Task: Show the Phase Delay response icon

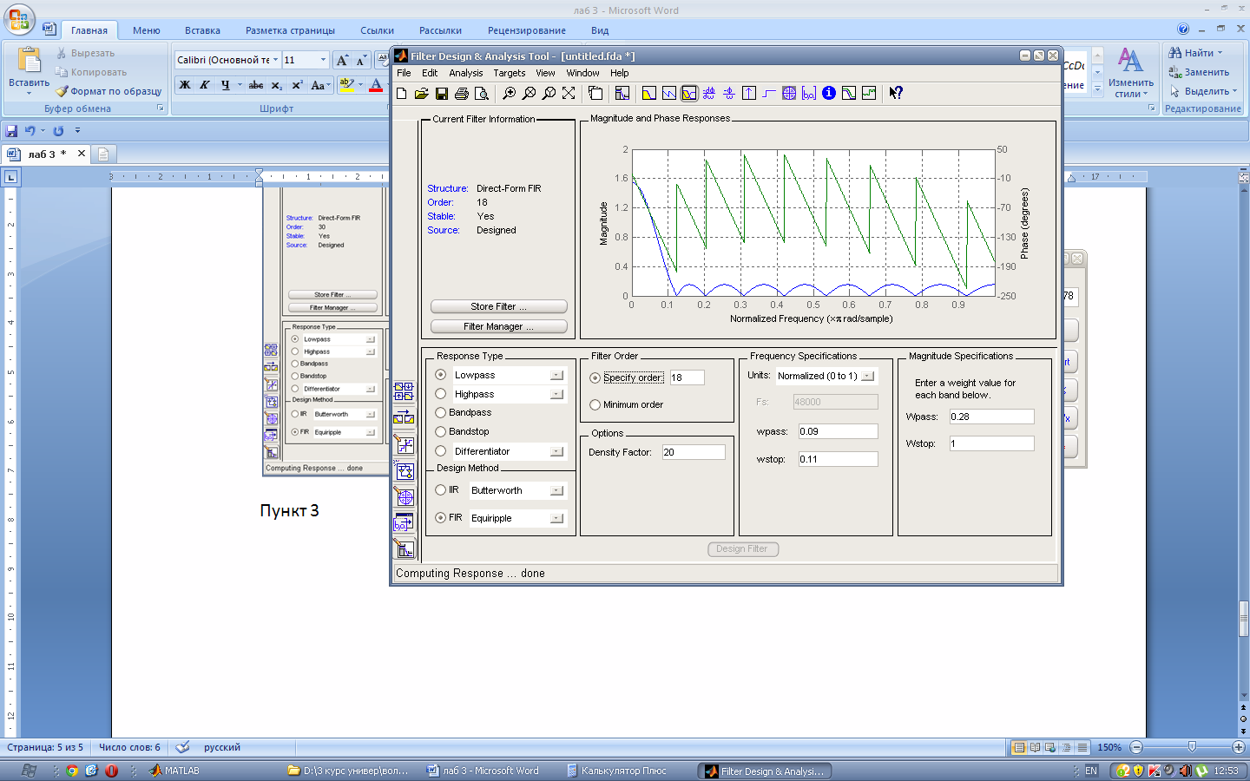Action: click(x=729, y=93)
